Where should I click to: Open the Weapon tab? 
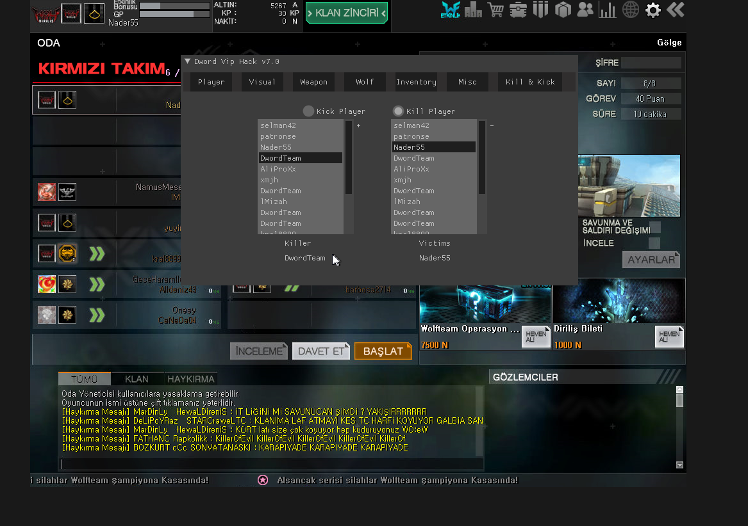coord(313,82)
